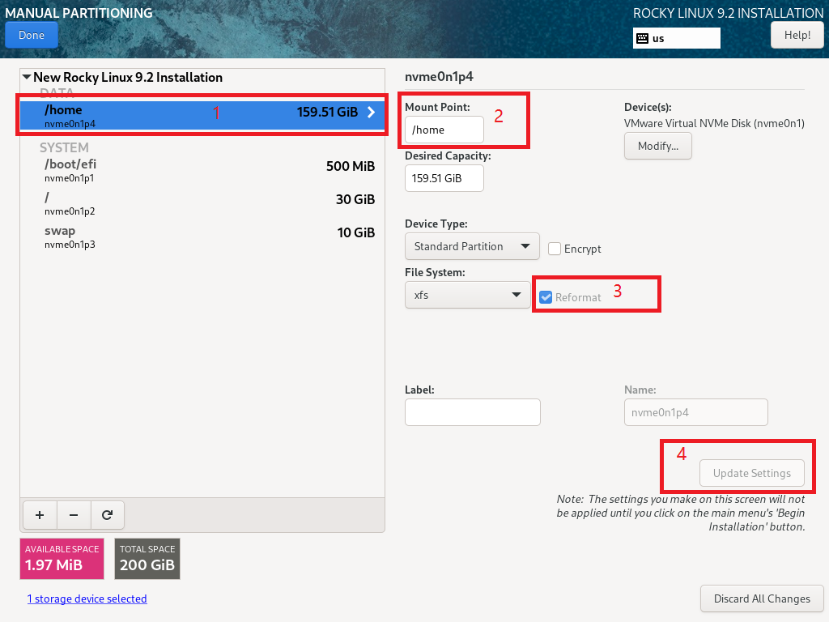This screenshot has height=622, width=829.
Task: Click the us keyboard layout indicator
Action: click(x=677, y=38)
